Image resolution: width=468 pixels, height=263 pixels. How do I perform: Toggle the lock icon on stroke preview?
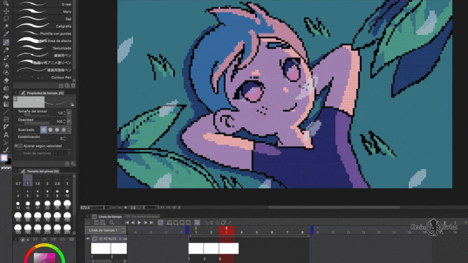pos(72,104)
